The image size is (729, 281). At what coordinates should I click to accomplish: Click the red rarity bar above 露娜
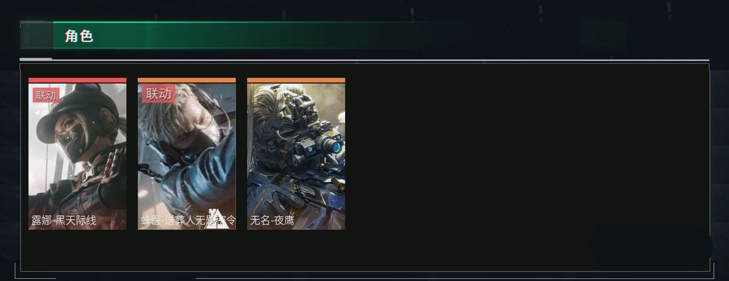click(77, 80)
